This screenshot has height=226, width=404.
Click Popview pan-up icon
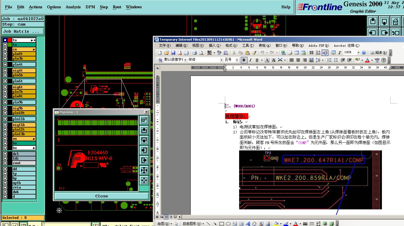pyautogui.click(x=144, y=130)
